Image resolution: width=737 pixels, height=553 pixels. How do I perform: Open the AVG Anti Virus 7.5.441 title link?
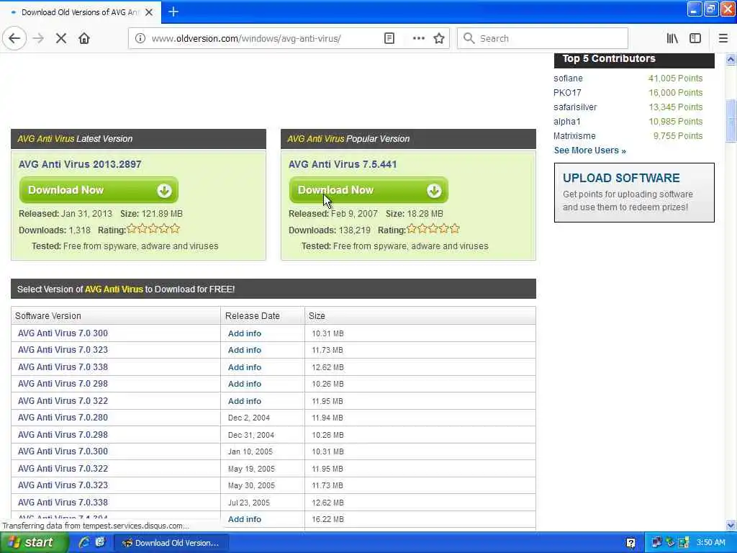pyautogui.click(x=343, y=164)
